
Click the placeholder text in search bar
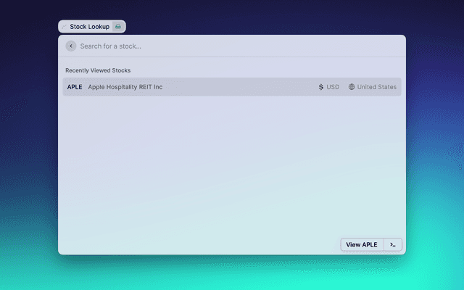(110, 46)
